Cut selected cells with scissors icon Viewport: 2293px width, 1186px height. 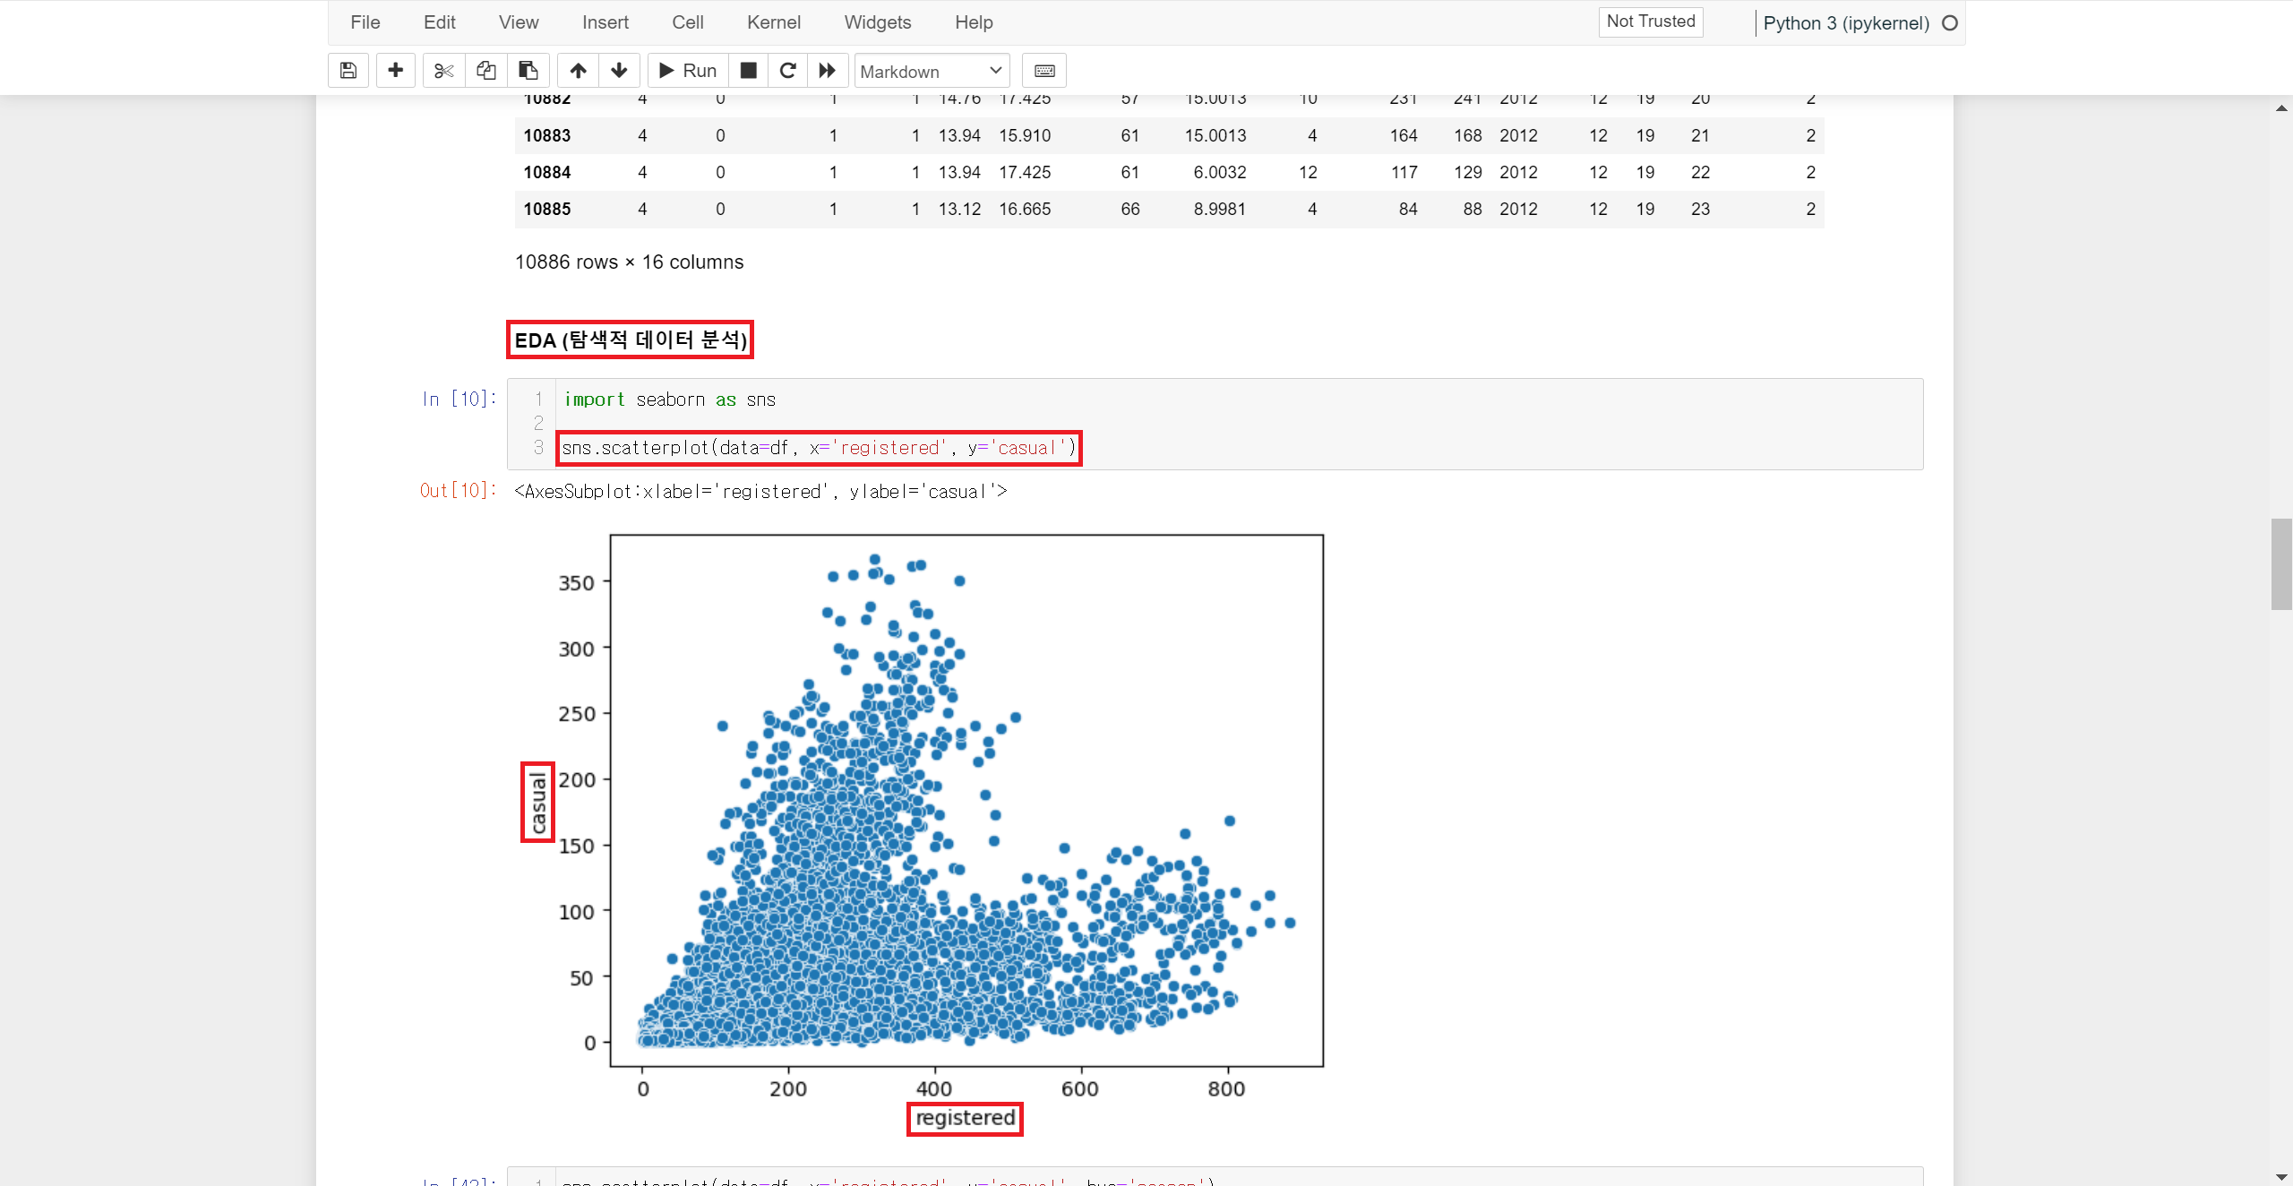[x=443, y=71]
